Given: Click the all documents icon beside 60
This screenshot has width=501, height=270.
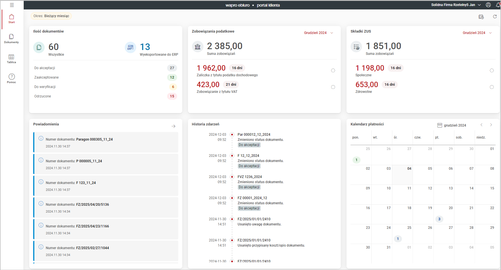Looking at the screenshot, I should [39, 47].
